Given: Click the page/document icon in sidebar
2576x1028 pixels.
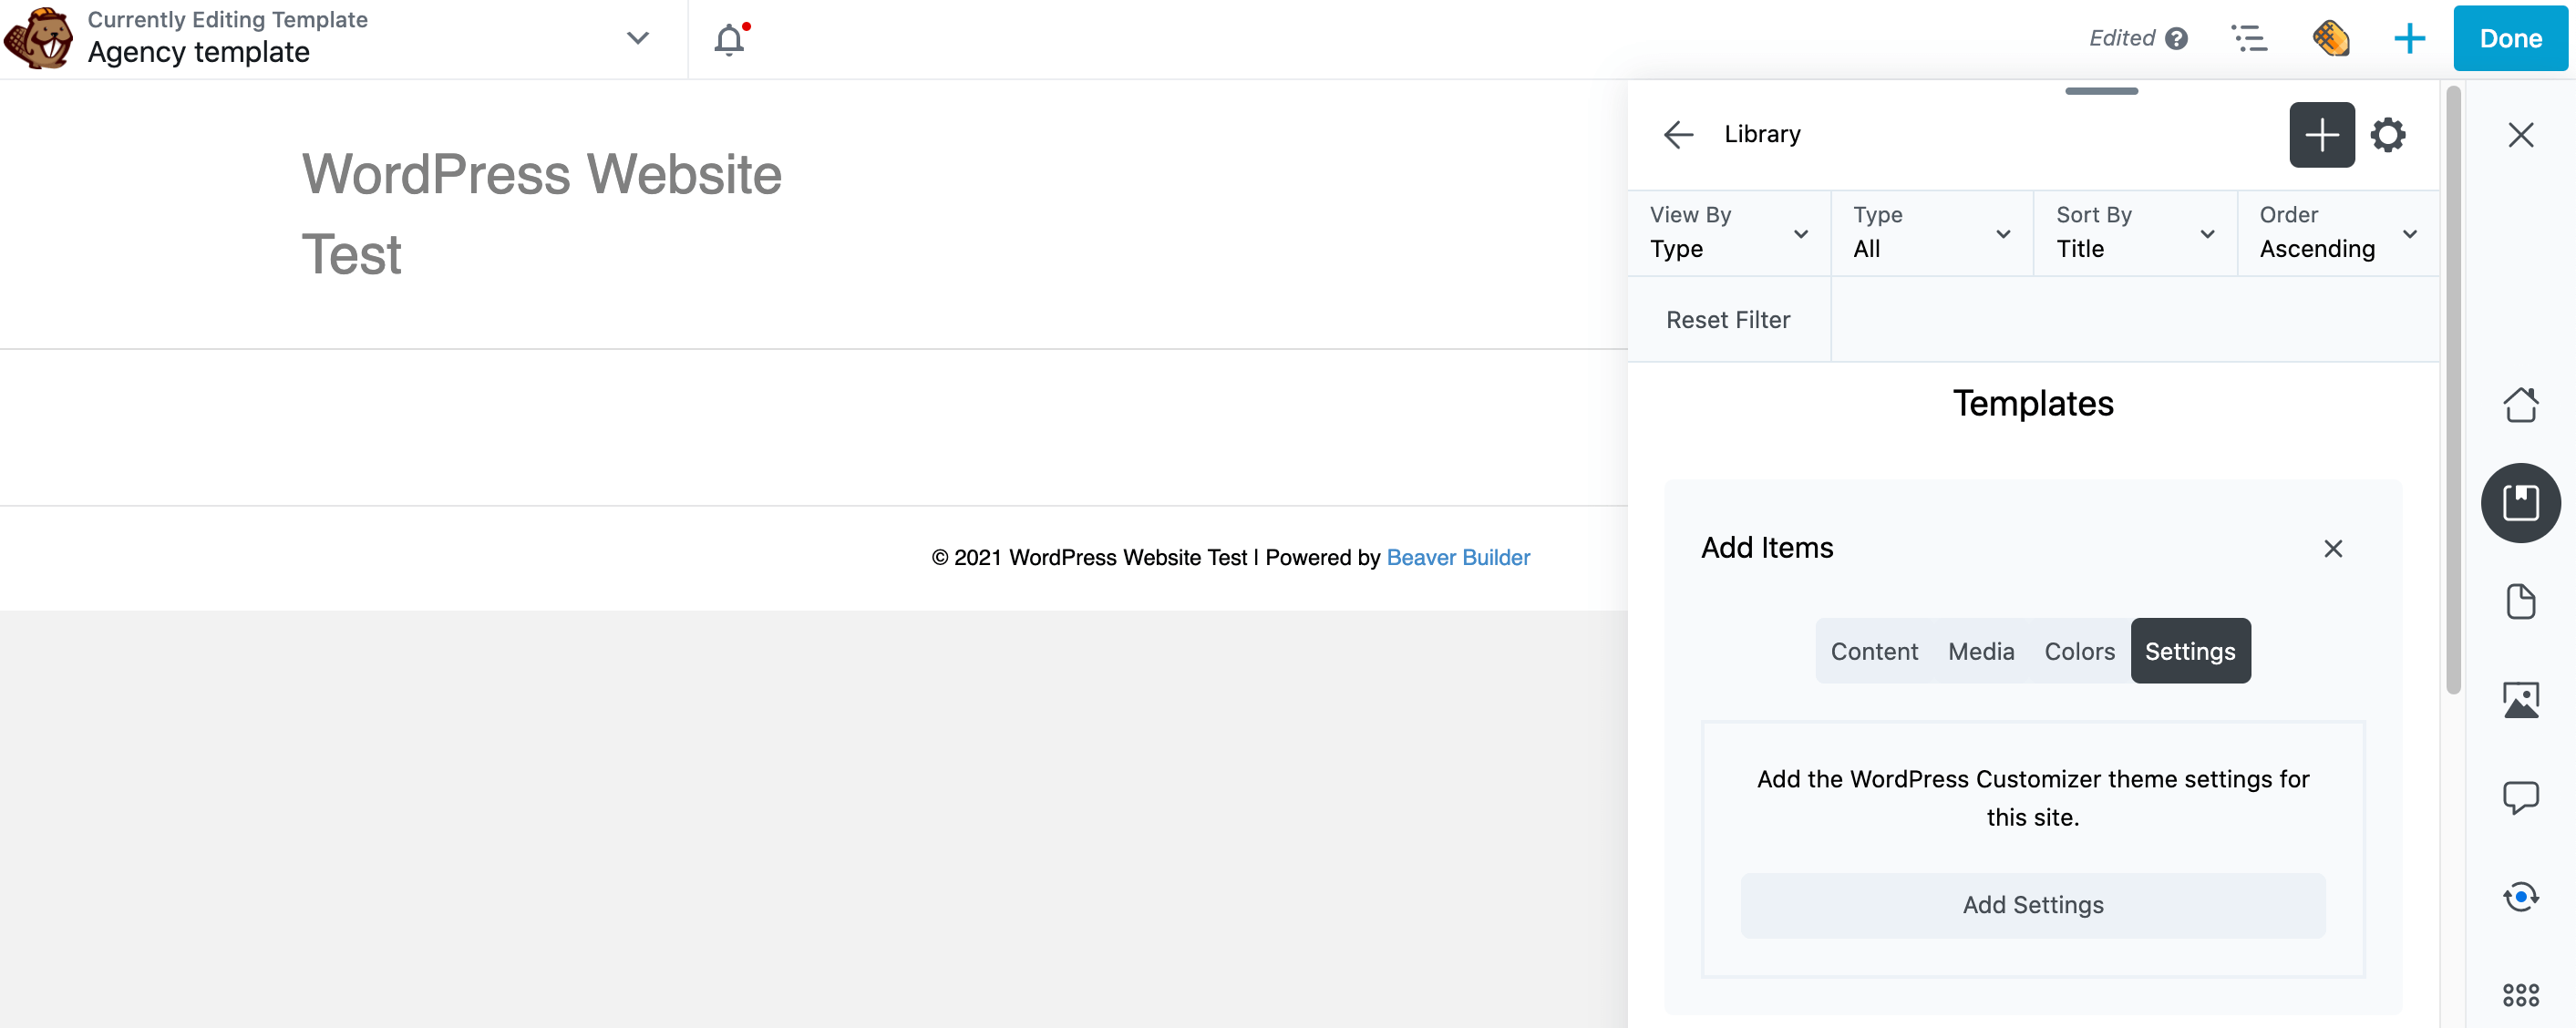Looking at the screenshot, I should pos(2520,601).
